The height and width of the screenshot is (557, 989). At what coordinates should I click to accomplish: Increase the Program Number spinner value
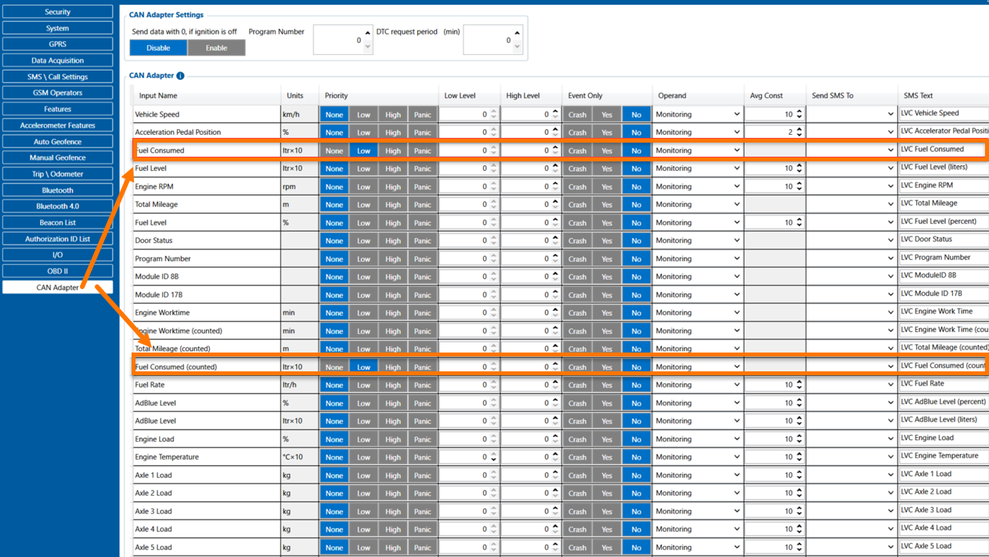pyautogui.click(x=367, y=33)
